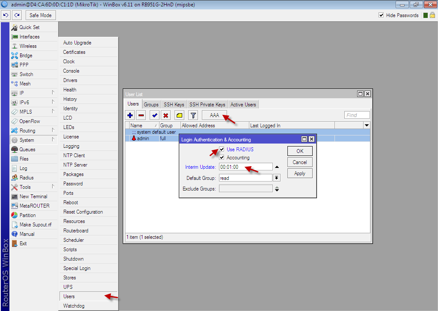Remove the user with the minus icon

[x=141, y=115]
